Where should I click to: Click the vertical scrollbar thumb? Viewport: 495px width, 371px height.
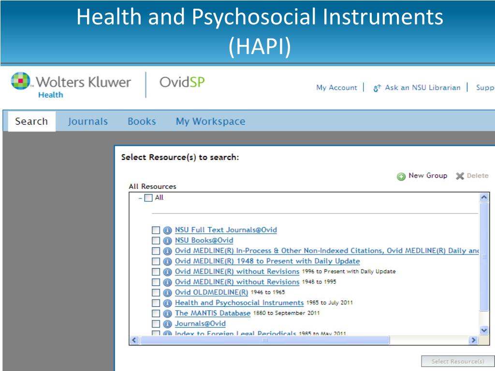pos(483,257)
